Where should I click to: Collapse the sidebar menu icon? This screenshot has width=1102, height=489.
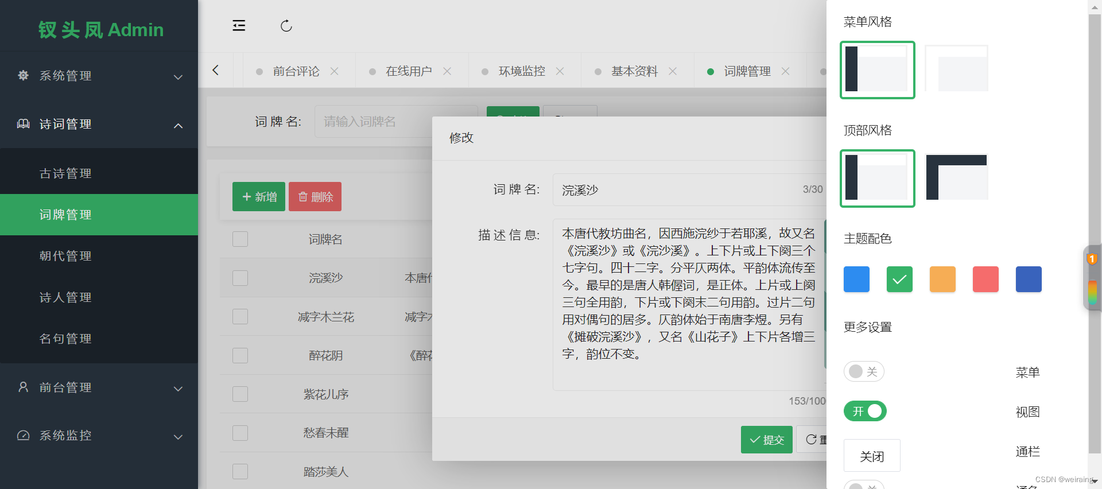[239, 25]
